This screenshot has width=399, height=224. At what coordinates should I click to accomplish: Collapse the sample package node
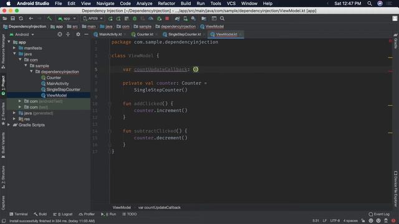pos(26,65)
